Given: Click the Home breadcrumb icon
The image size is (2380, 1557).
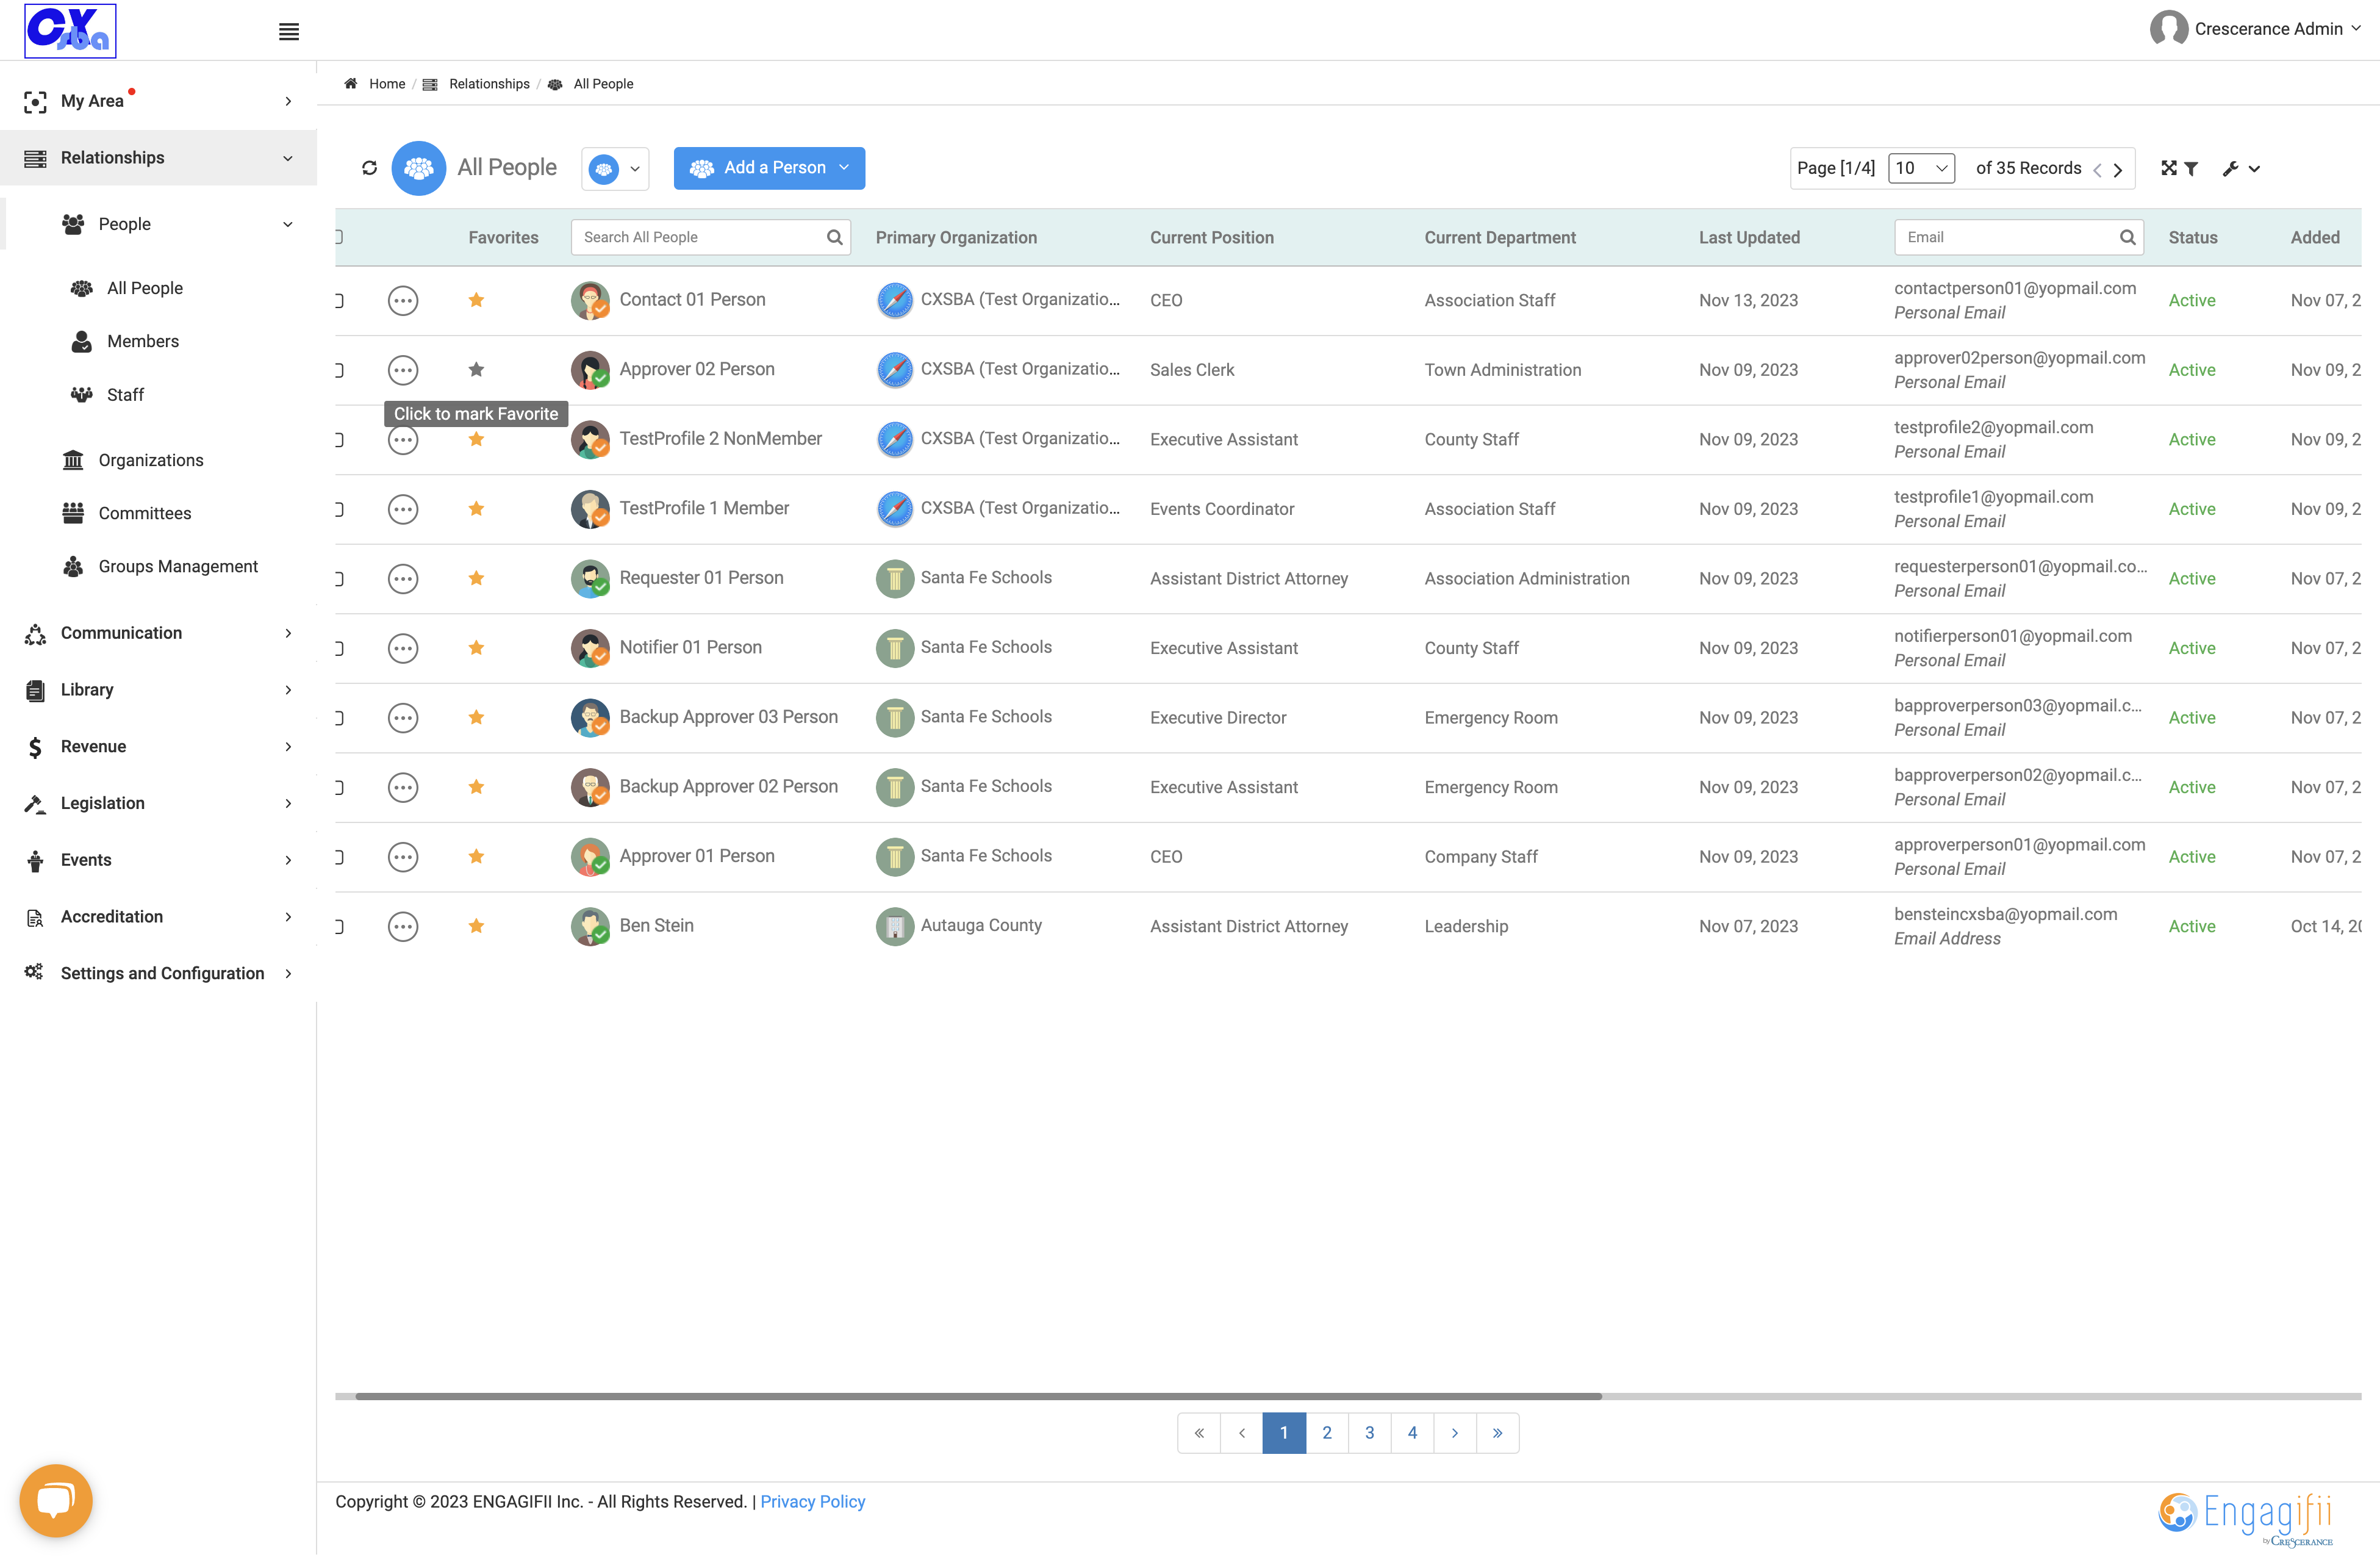Looking at the screenshot, I should click(351, 84).
